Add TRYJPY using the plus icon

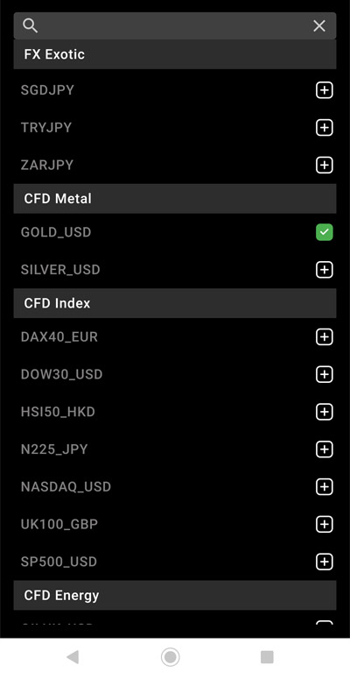(x=324, y=128)
